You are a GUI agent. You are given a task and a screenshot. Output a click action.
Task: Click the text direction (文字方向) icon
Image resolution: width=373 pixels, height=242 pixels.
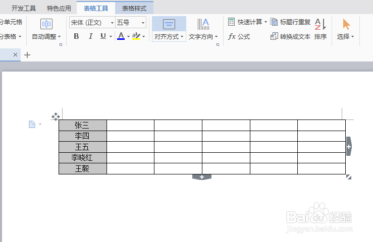(x=203, y=24)
